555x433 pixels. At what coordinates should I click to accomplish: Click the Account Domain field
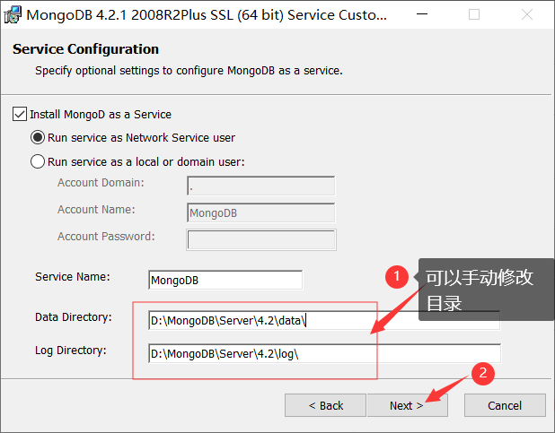click(x=260, y=186)
